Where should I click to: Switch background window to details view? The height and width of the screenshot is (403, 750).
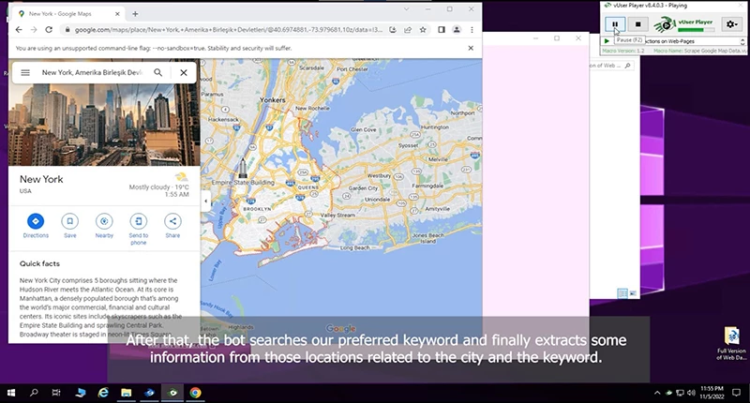[622, 293]
